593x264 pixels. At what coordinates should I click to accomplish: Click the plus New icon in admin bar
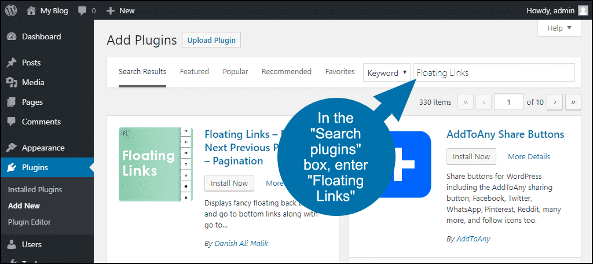pos(111,11)
